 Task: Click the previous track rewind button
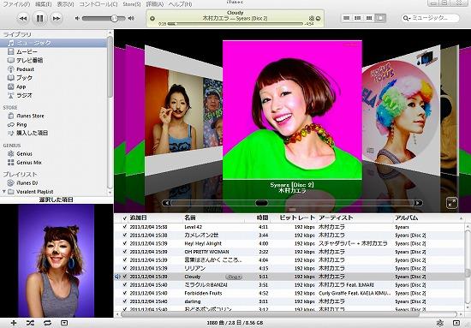(x=23, y=18)
